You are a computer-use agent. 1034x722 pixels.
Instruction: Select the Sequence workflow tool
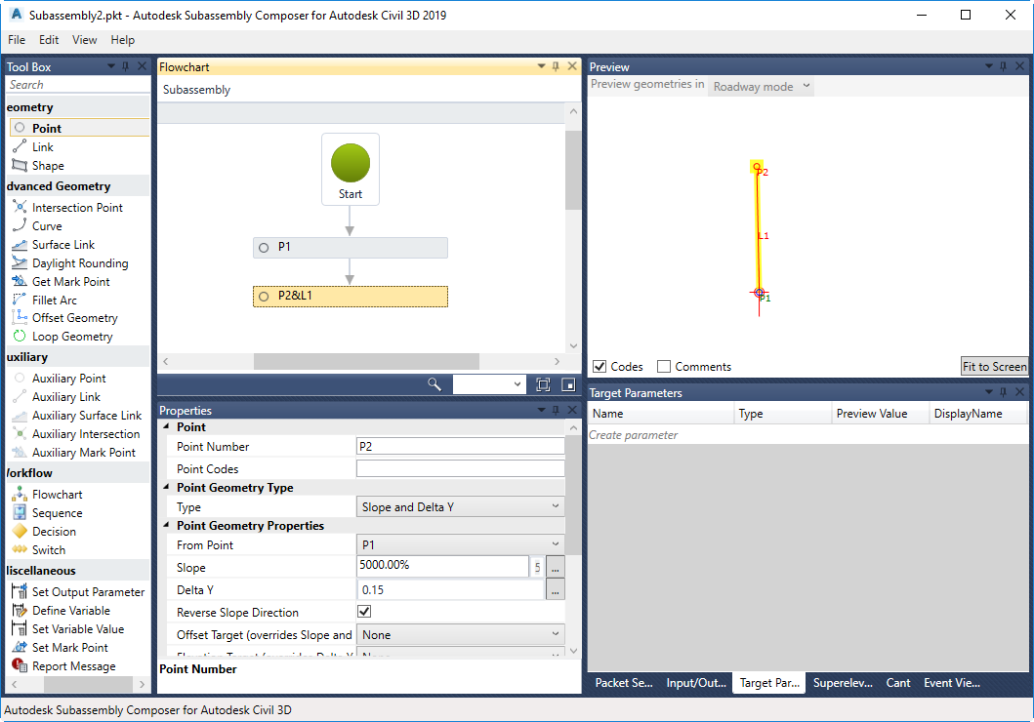(59, 512)
